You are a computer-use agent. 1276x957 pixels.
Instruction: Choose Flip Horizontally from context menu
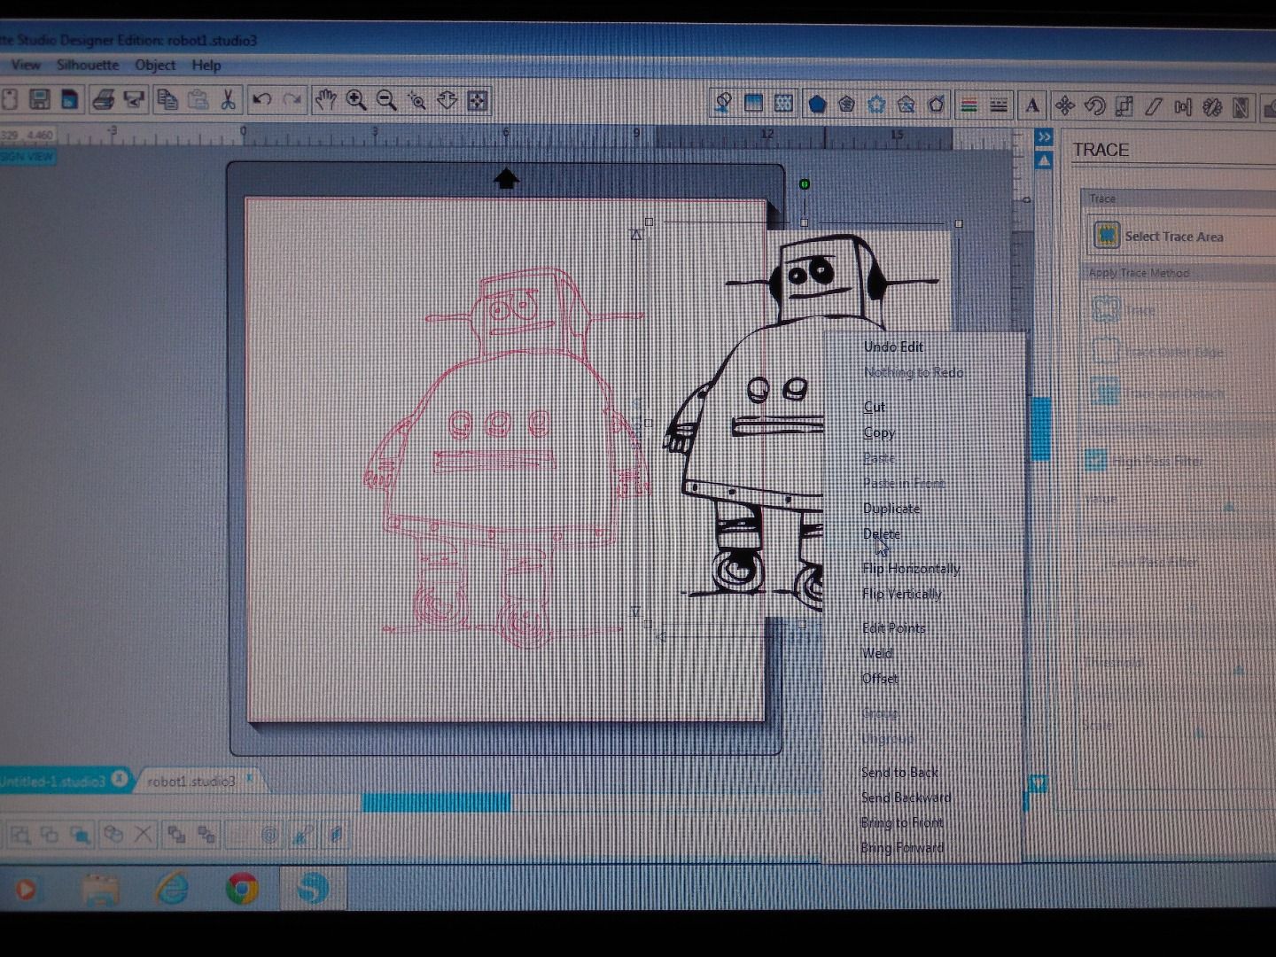coord(911,568)
